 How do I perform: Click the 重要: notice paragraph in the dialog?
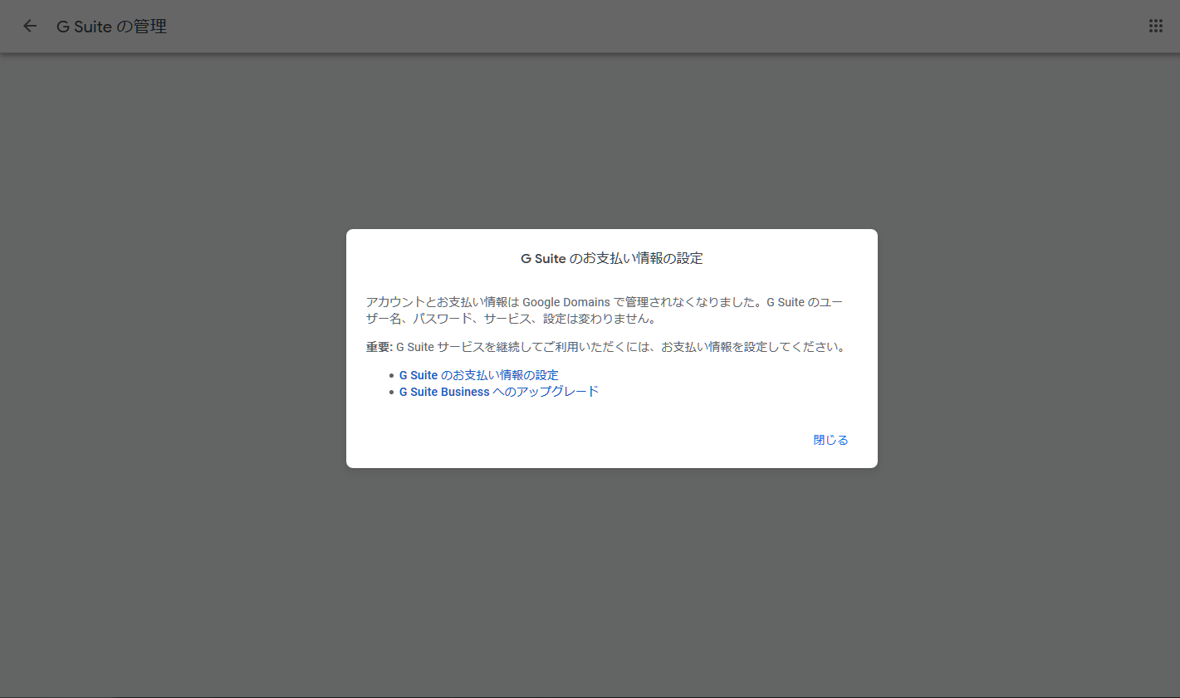pos(607,347)
